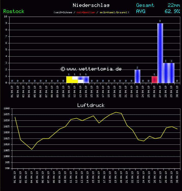
Task: Click the AVG 62.9% value
Action: coord(172,11)
